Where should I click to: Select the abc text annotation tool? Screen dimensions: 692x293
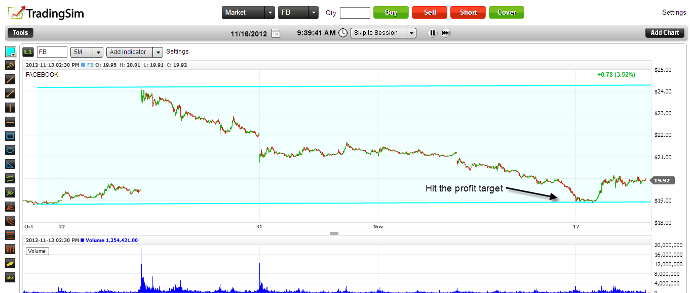tap(10, 277)
